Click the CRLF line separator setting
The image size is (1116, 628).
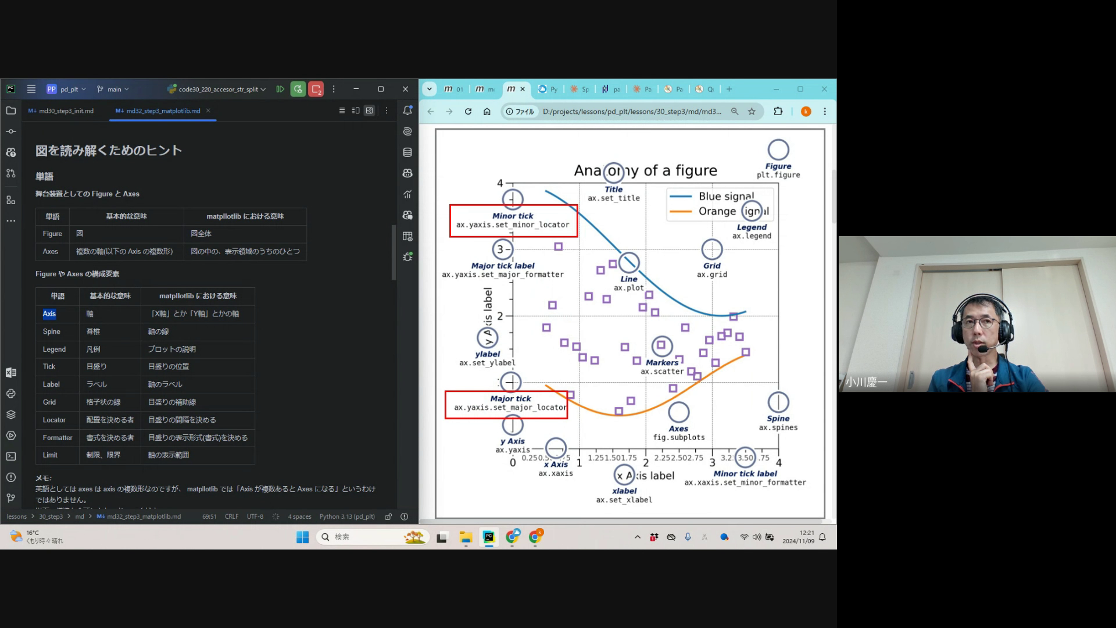231,516
